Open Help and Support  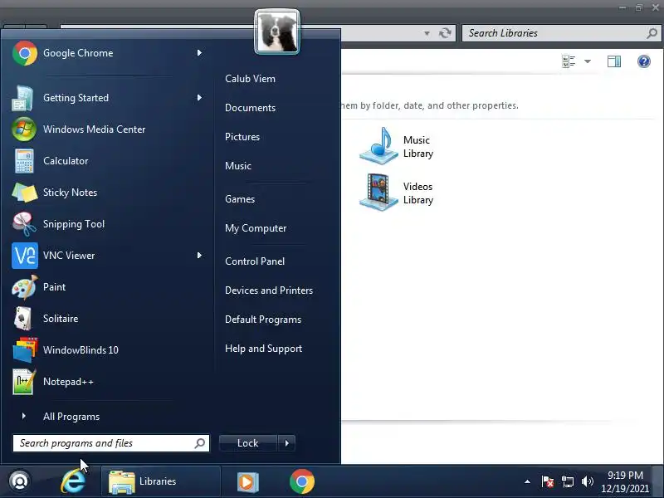pos(263,349)
